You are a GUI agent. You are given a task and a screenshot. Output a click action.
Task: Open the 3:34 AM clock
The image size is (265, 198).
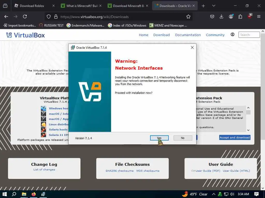pyautogui.click(x=243, y=194)
